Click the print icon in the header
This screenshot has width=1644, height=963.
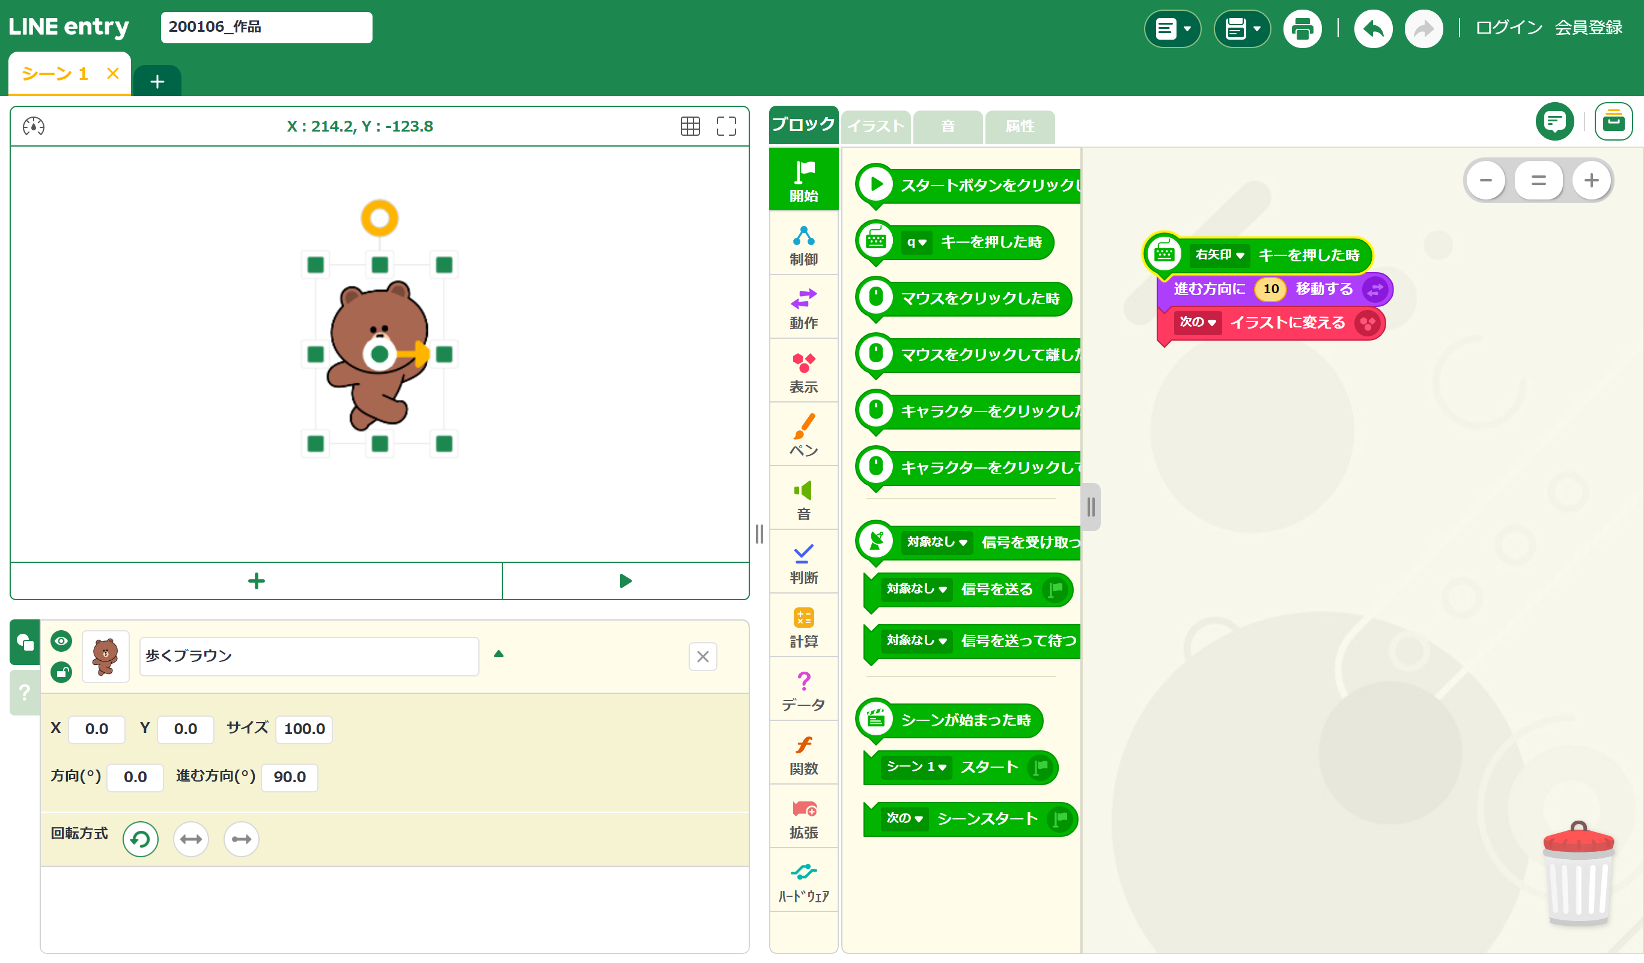tap(1301, 28)
